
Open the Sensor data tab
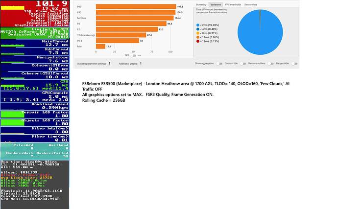click(x=250, y=4)
